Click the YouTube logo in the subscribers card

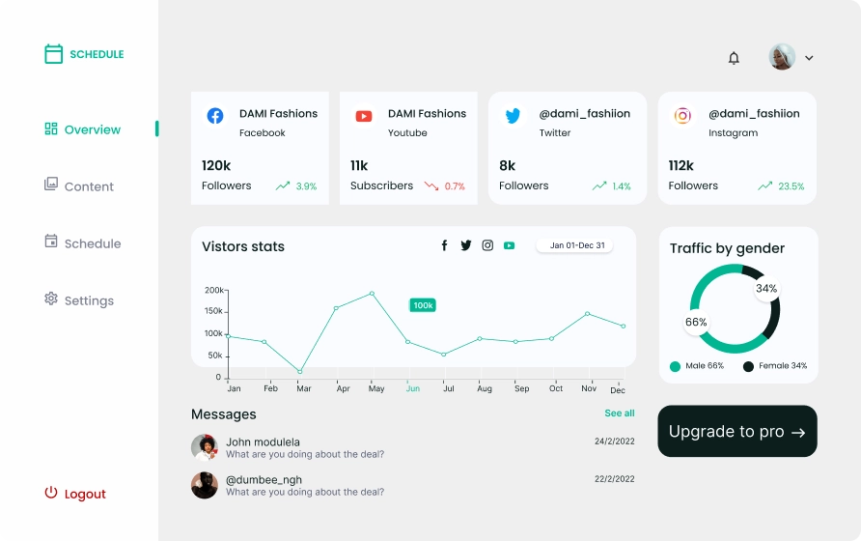pos(364,116)
